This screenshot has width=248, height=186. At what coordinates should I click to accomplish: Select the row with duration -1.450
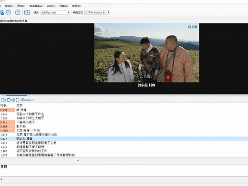point(124,131)
